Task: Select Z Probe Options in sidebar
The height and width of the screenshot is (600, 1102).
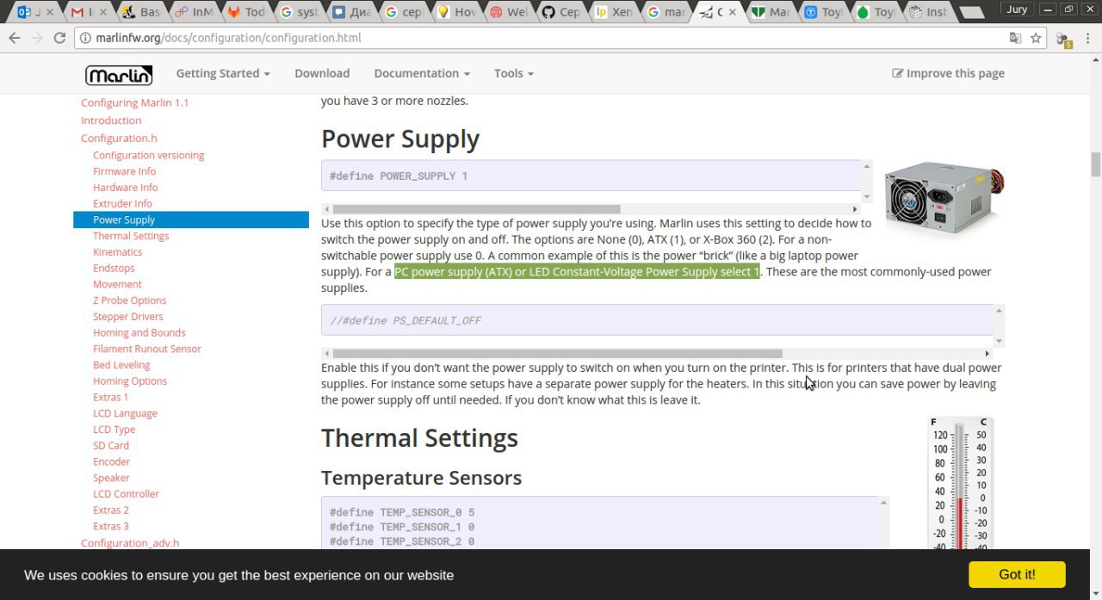Action: pos(130,300)
